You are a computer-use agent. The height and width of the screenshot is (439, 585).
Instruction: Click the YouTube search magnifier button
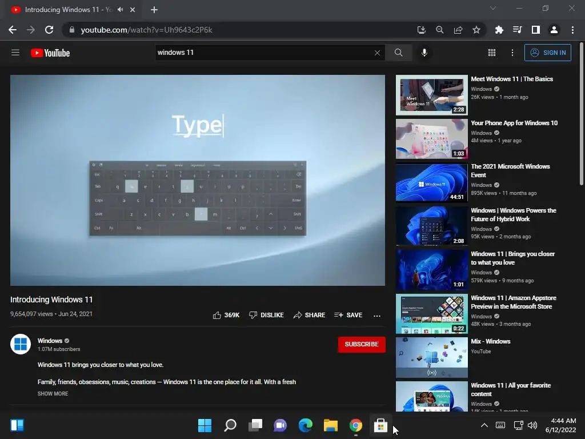coord(398,53)
